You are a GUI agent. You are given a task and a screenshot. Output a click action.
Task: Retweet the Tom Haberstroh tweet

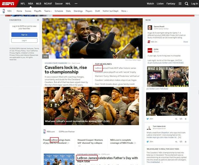(180, 141)
